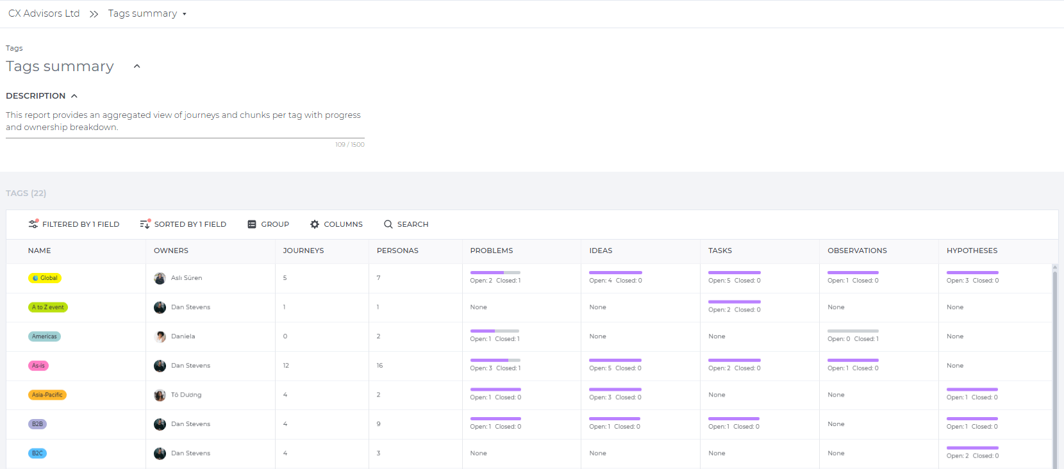Click the Observations column header

[x=858, y=251]
